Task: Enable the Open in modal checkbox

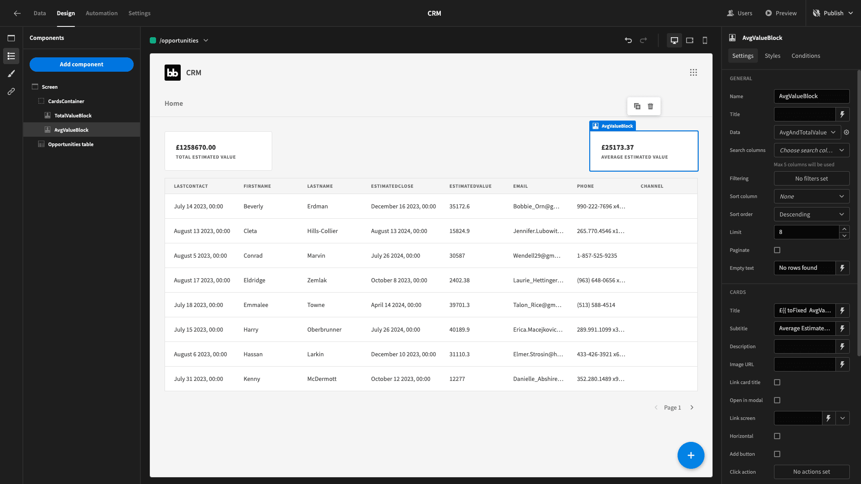Action: click(x=777, y=400)
